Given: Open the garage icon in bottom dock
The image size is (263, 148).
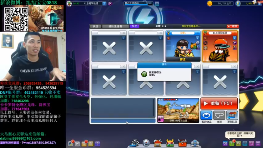Looking at the screenshot, I should click(158, 143).
